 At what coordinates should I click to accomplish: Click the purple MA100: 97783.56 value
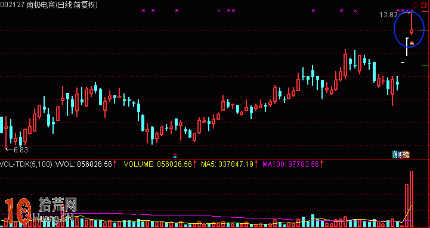point(290,164)
